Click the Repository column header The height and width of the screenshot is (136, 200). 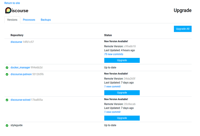point(17,35)
